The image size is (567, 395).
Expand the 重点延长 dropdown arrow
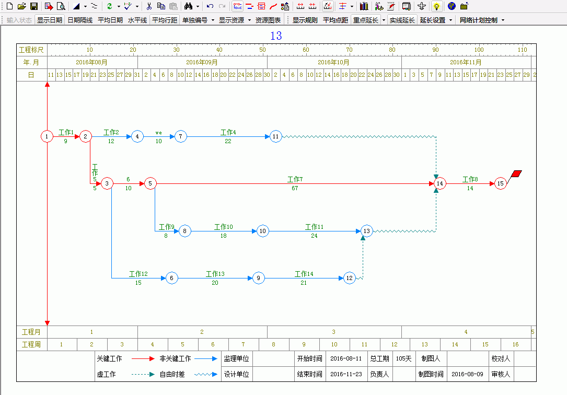click(x=384, y=20)
